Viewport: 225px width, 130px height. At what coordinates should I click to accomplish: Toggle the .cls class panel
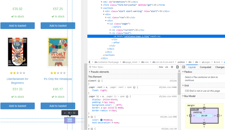click(x=166, y=67)
